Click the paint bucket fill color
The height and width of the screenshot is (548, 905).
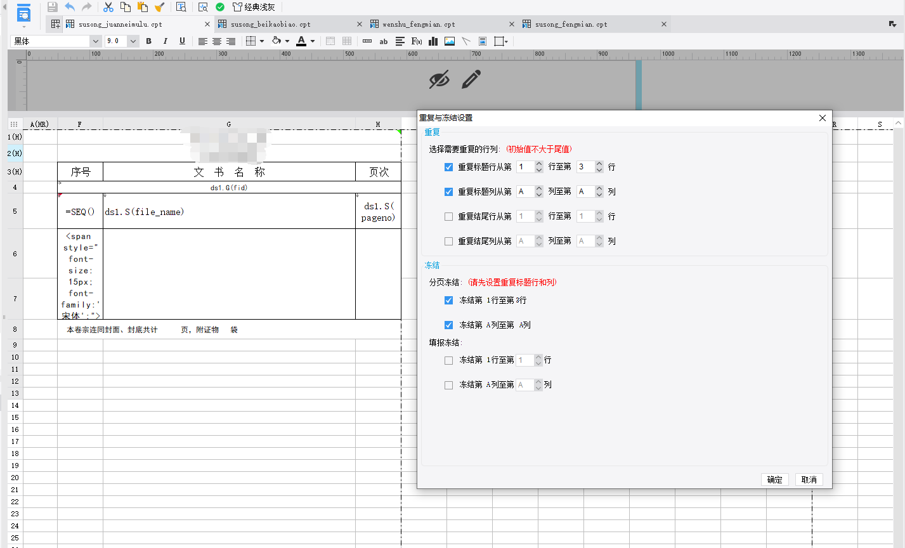point(277,41)
